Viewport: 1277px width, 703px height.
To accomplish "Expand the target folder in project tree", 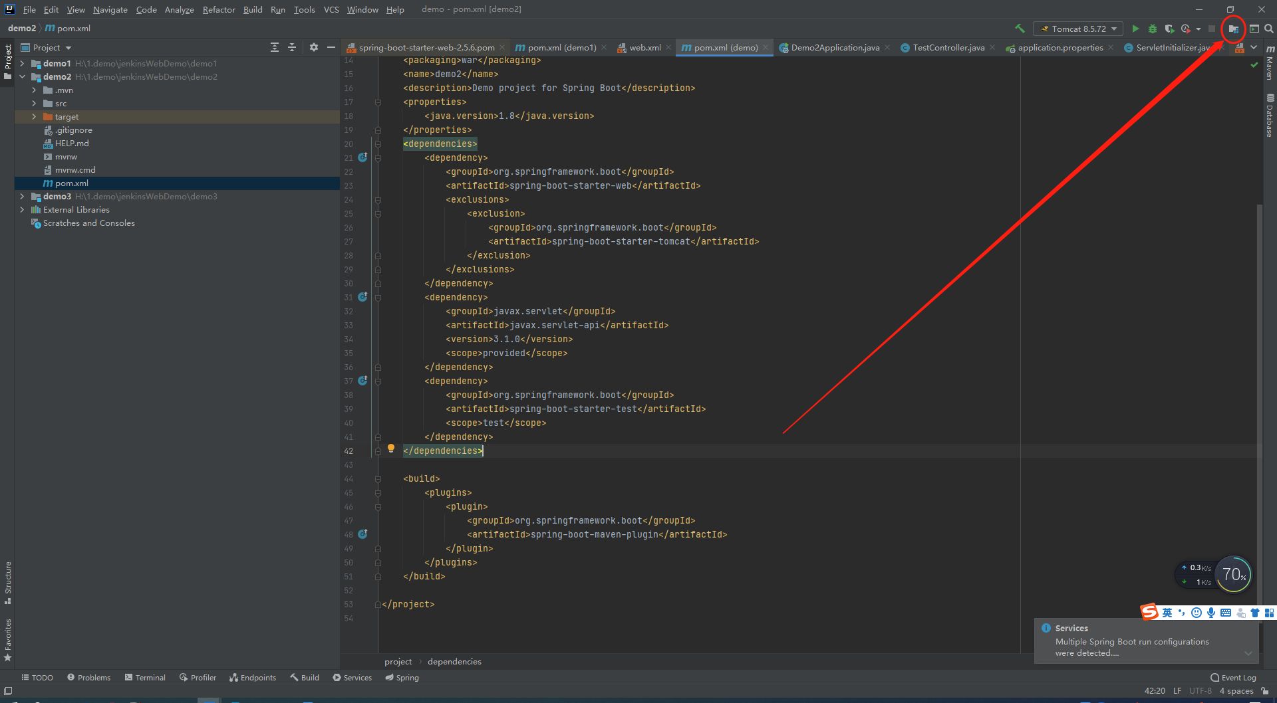I will (34, 117).
